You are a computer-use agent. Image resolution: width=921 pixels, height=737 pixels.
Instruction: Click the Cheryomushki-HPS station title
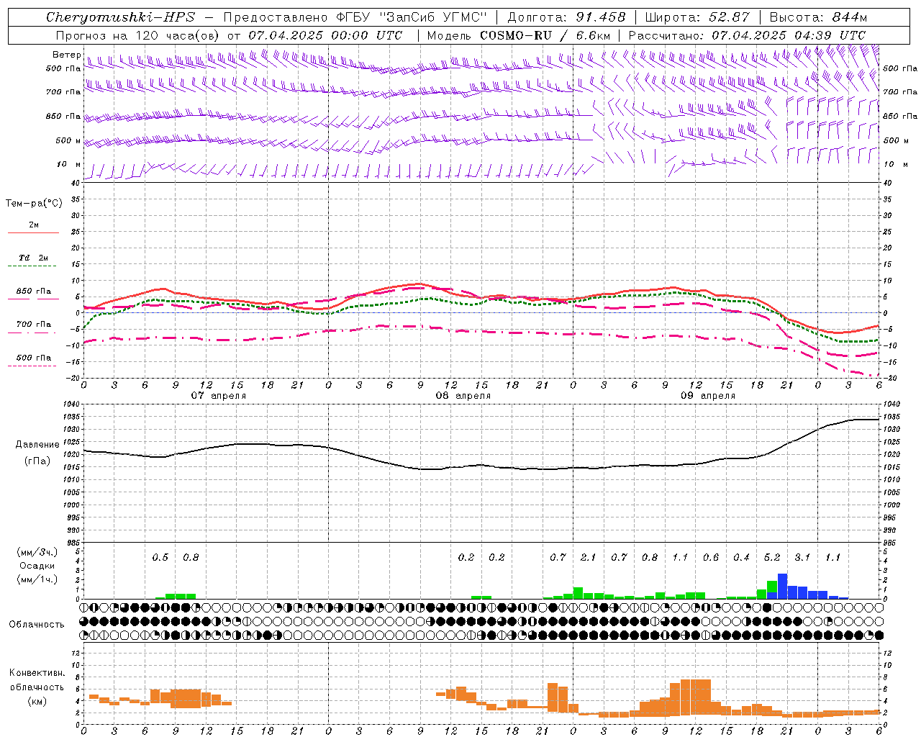120,17
